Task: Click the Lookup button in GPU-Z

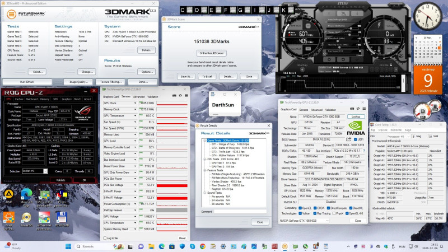Action: point(356,116)
